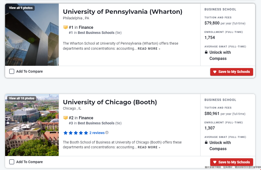The height and width of the screenshot is (170, 261).
Task: Click the Booth enrollment figure 1,307
Action: click(209, 128)
